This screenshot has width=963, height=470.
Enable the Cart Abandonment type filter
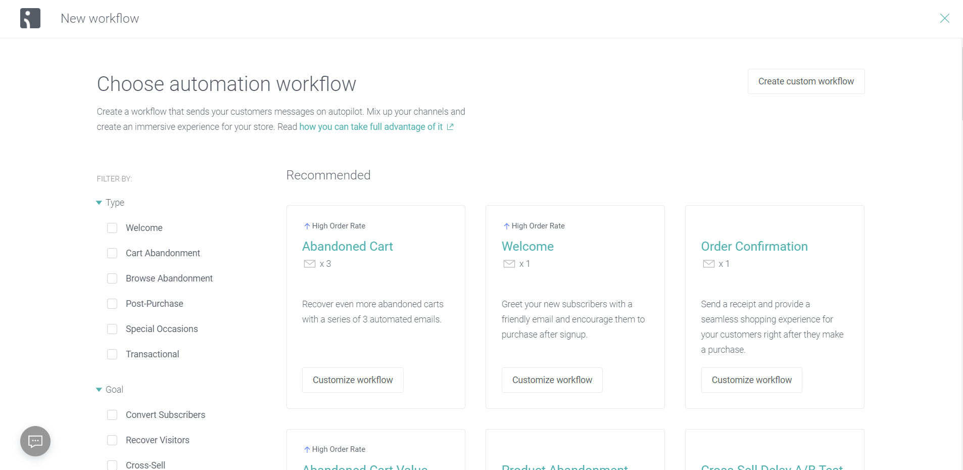point(112,253)
